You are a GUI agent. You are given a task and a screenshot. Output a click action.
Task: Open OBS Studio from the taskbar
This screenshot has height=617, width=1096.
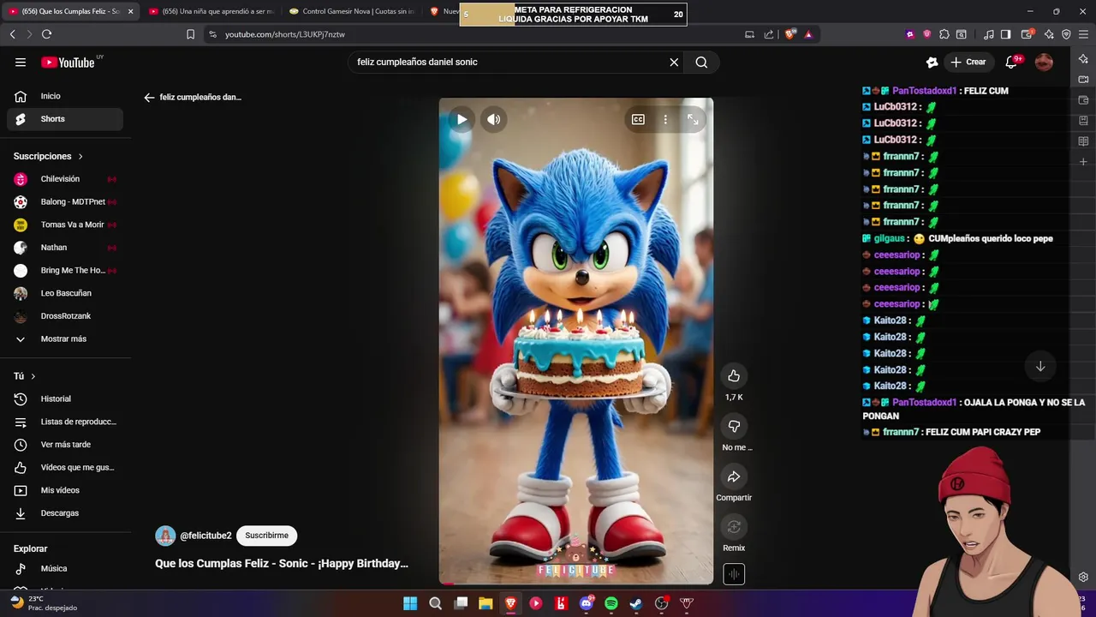[661, 603]
